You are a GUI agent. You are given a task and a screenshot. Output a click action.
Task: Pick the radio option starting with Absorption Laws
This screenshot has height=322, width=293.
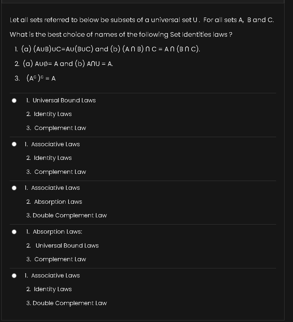(x=14, y=232)
